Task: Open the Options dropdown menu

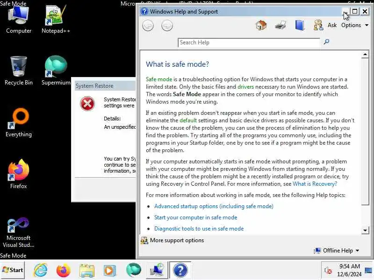Action: (355, 25)
